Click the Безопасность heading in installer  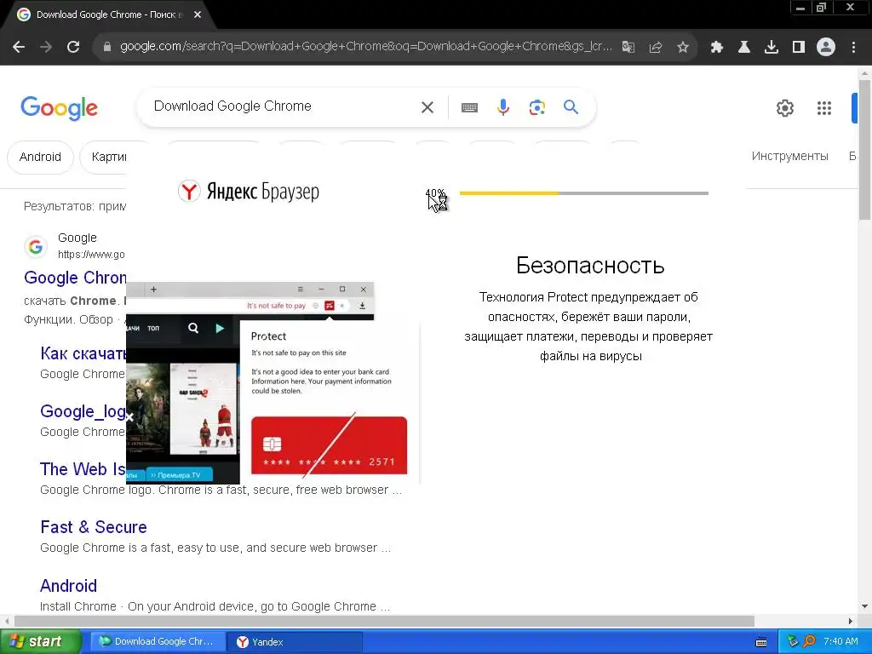pyautogui.click(x=590, y=266)
